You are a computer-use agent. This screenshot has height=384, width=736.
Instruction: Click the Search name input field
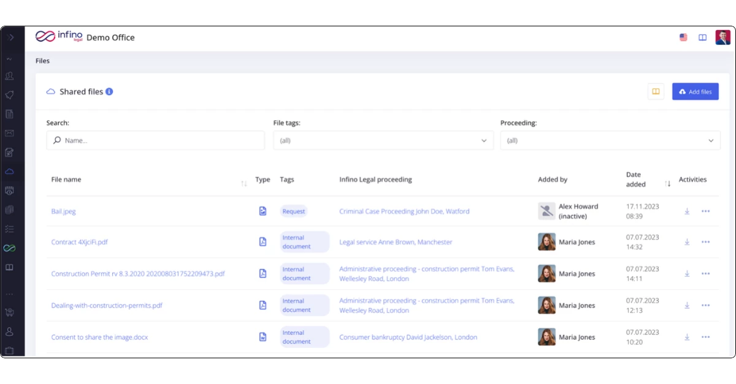pyautogui.click(x=156, y=140)
